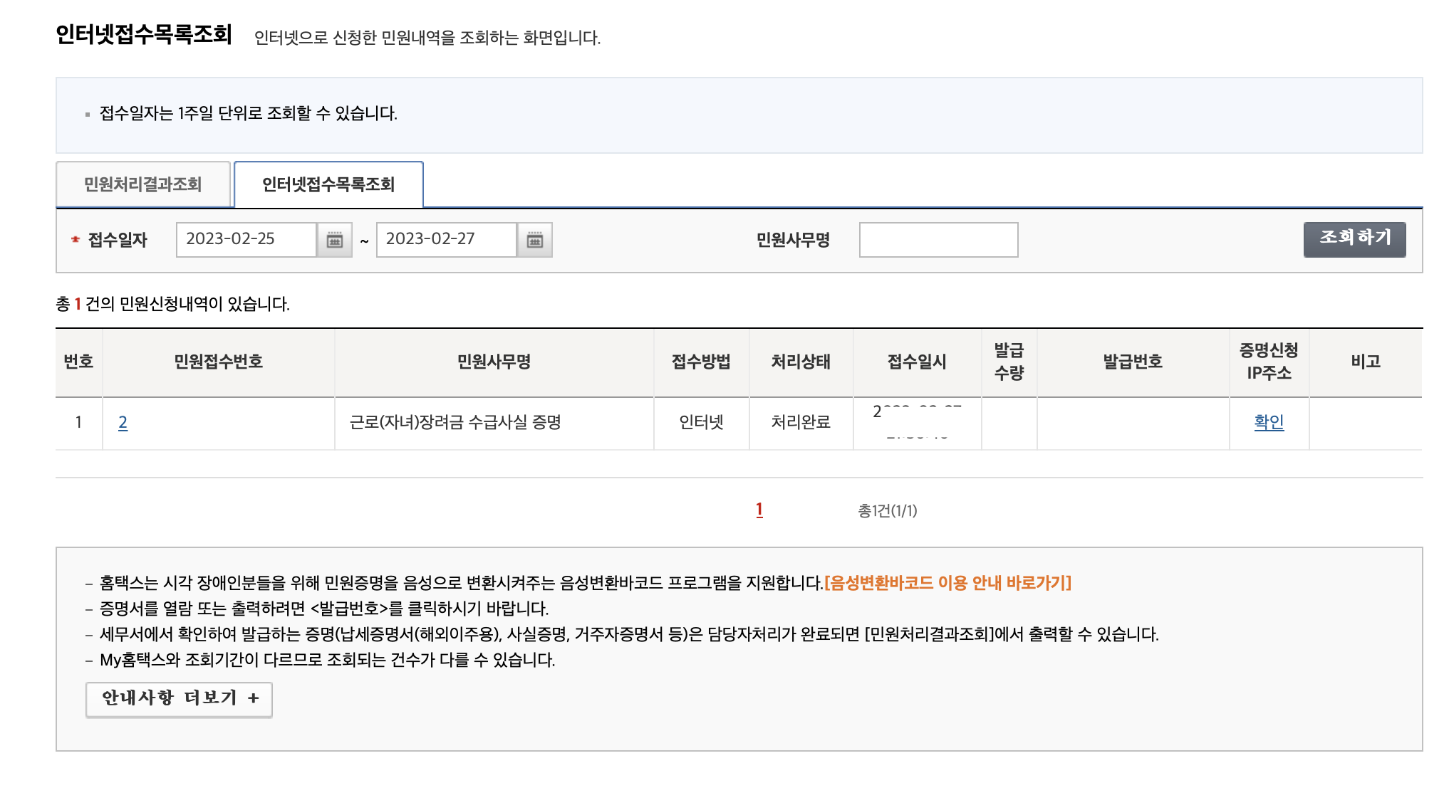1449x810 pixels.
Task: Open 음성변환바코드 이용 안내 바로가기 link
Action: [947, 583]
